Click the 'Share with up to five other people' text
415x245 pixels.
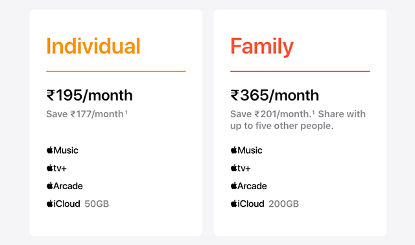click(x=298, y=120)
